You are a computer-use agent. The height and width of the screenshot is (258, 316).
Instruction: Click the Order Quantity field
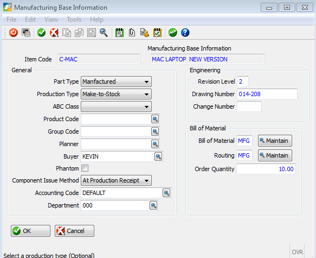pyautogui.click(x=266, y=169)
